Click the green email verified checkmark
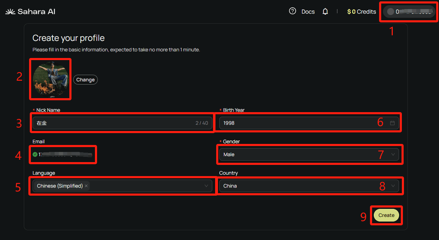Image resolution: width=439 pixels, height=240 pixels. point(35,154)
